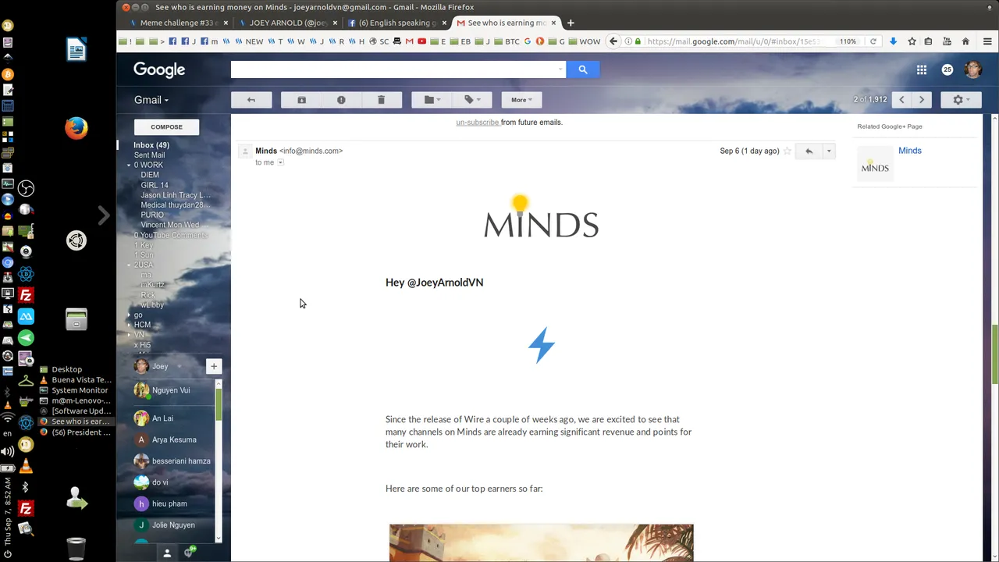Click the un-subscribe link
999x562 pixels.
tap(478, 123)
